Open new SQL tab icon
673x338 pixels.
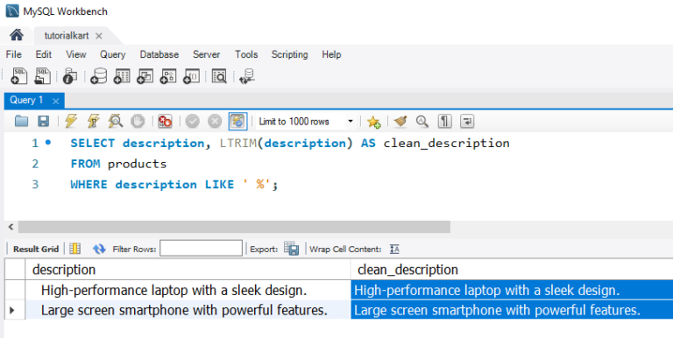[x=19, y=76]
